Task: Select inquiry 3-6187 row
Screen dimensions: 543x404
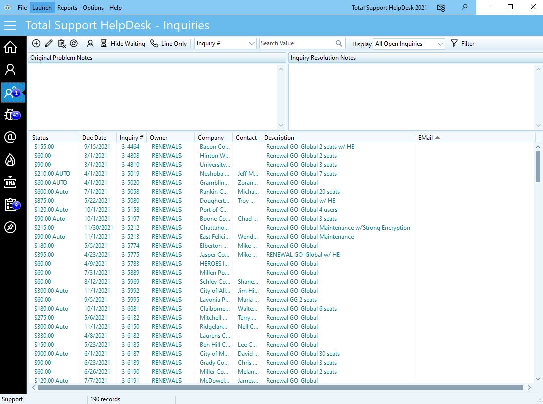Action: coord(282,354)
